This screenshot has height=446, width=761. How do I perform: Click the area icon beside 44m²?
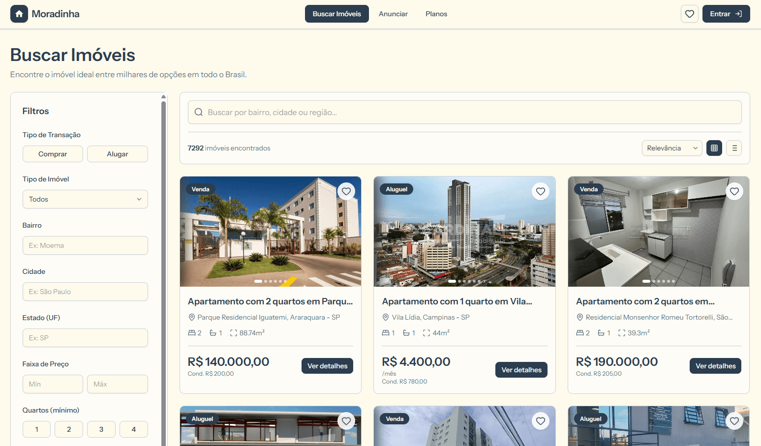tap(426, 333)
